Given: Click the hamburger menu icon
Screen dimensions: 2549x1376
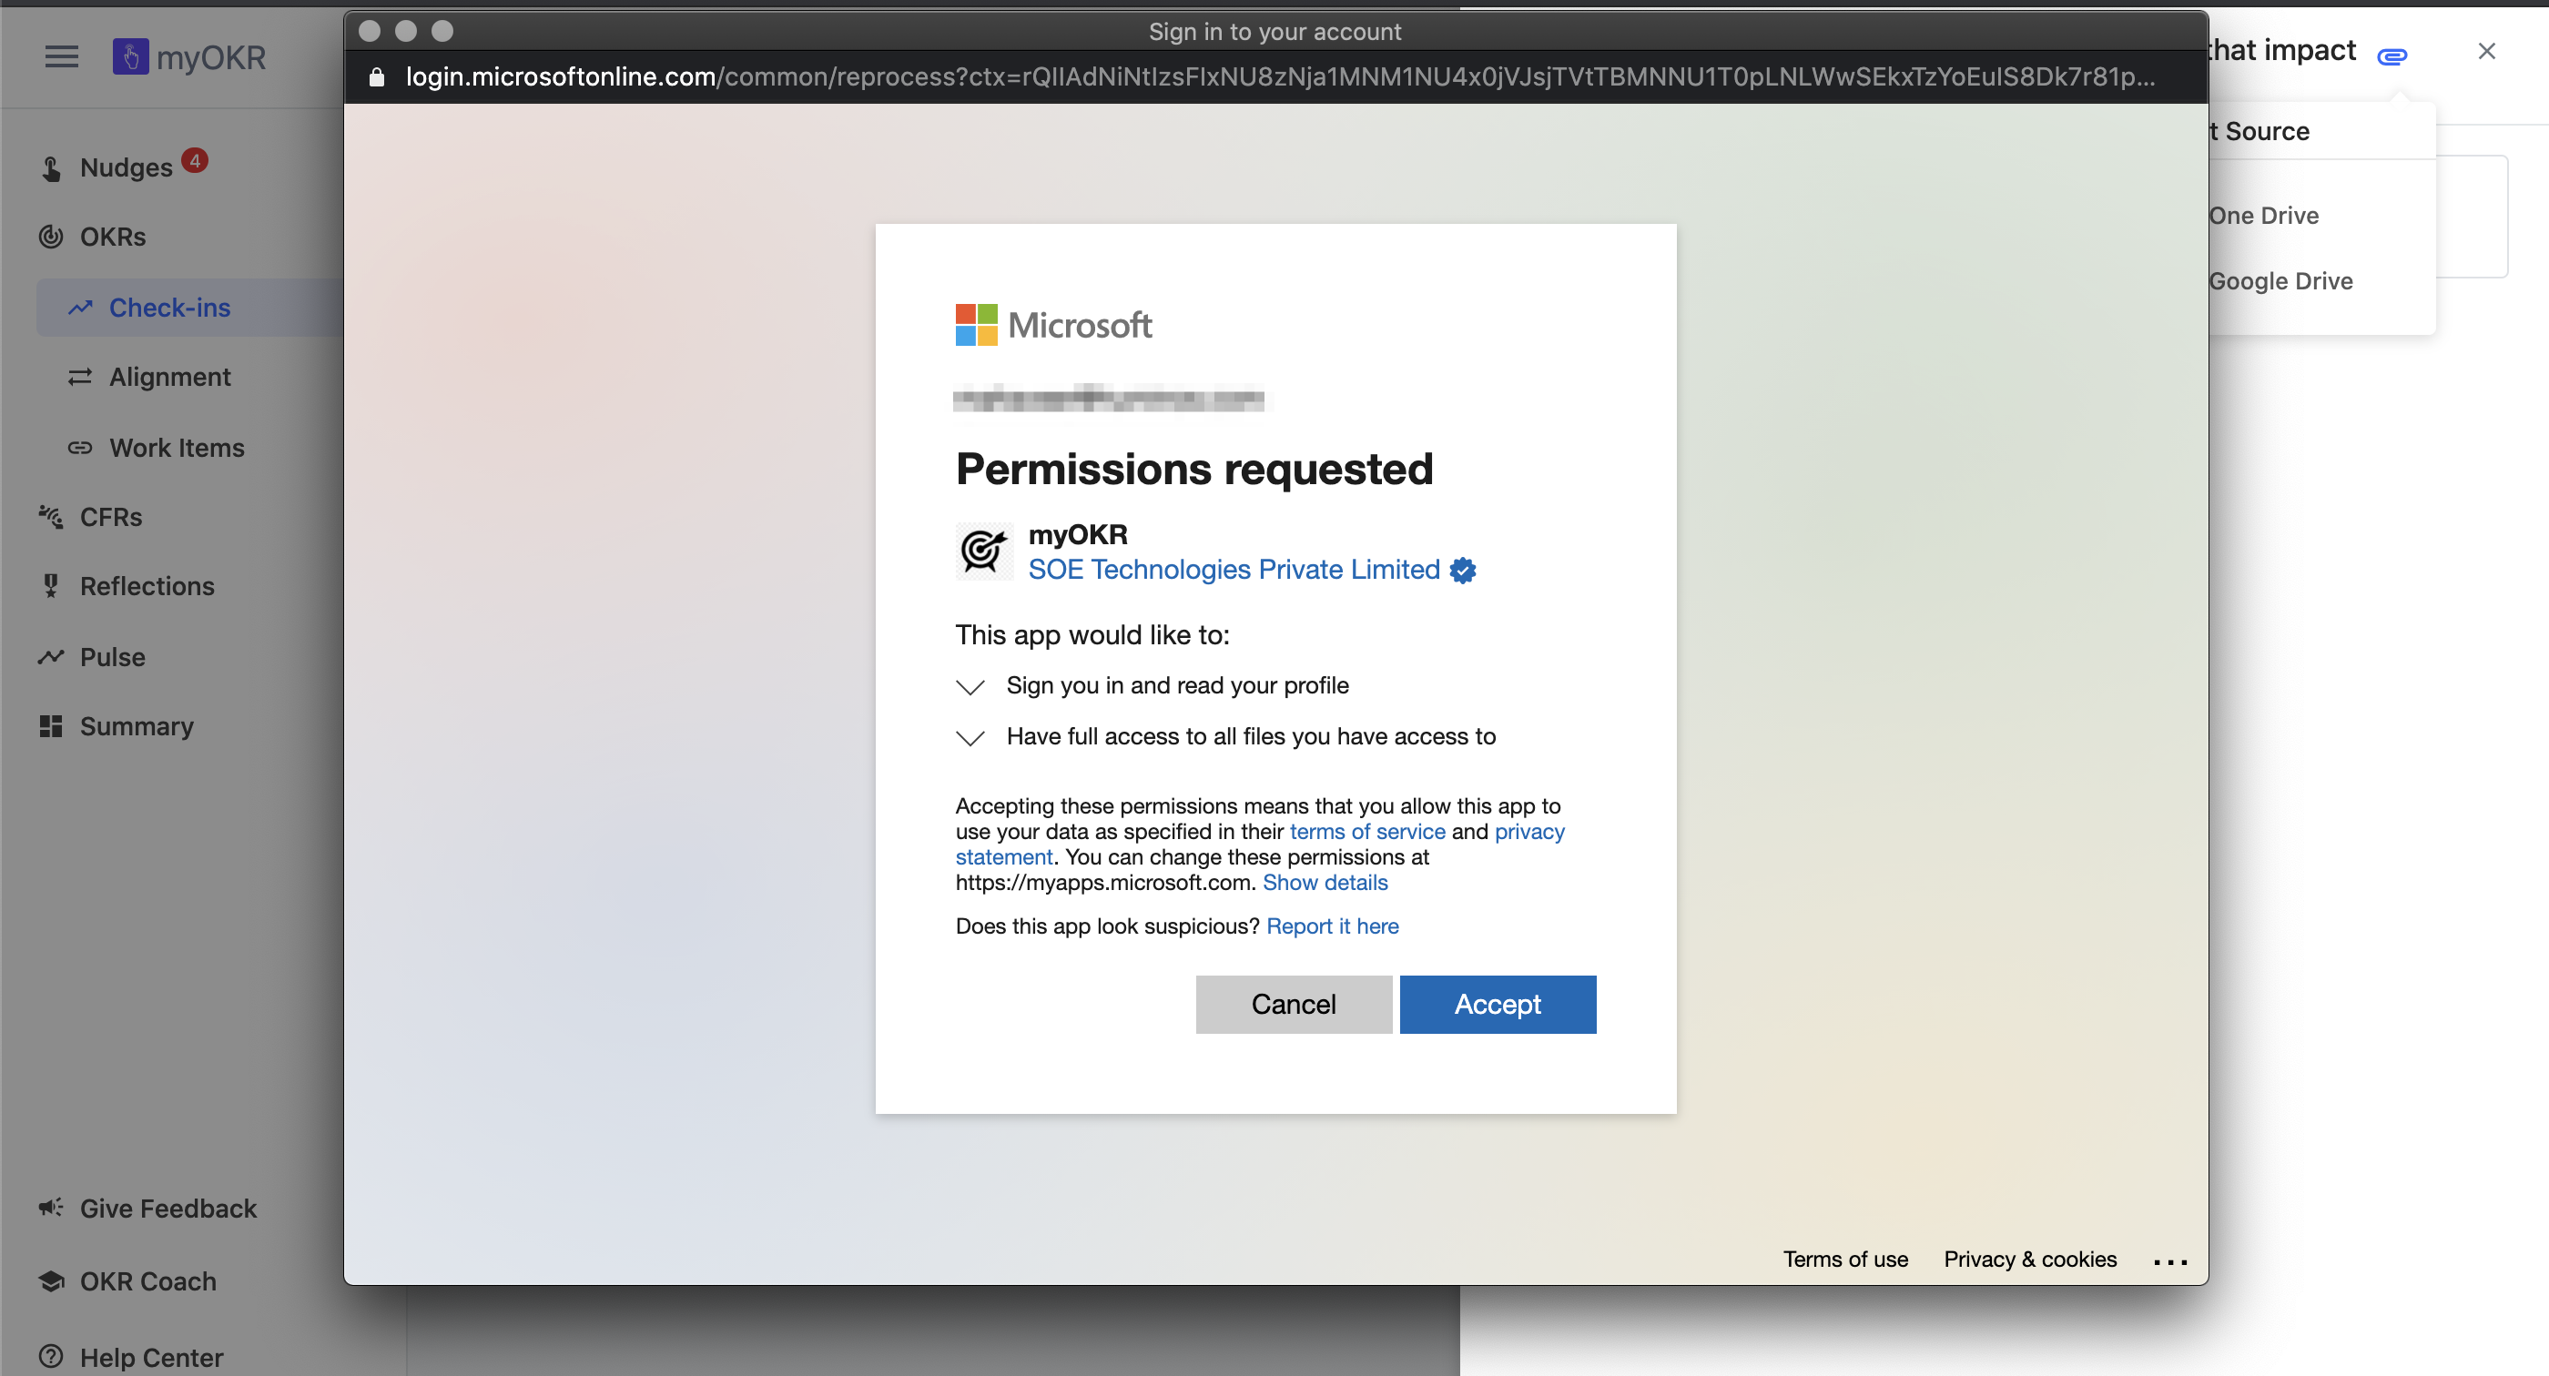Looking at the screenshot, I should click(x=61, y=56).
